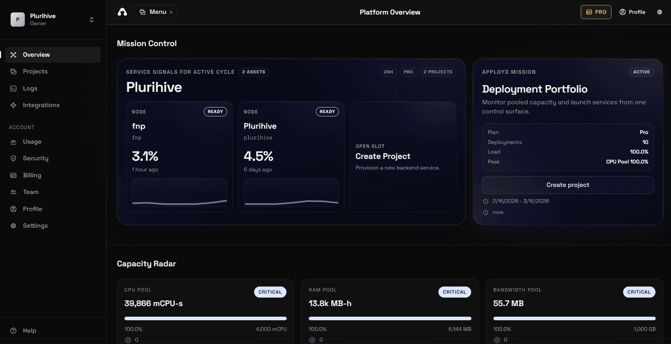Click the fnp node usage sparkline chart

179,193
